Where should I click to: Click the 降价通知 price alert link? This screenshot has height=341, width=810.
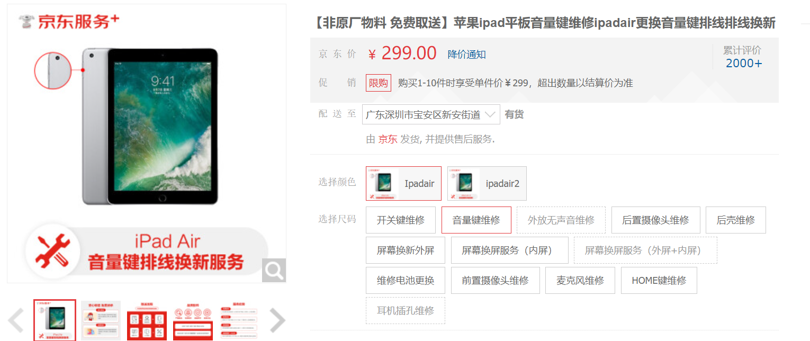click(x=466, y=55)
